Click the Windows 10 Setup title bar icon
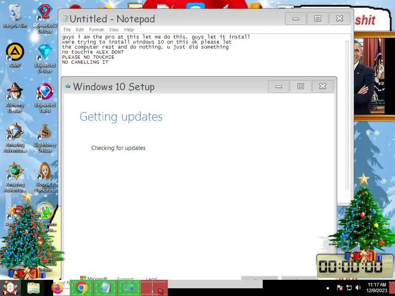 click(68, 86)
